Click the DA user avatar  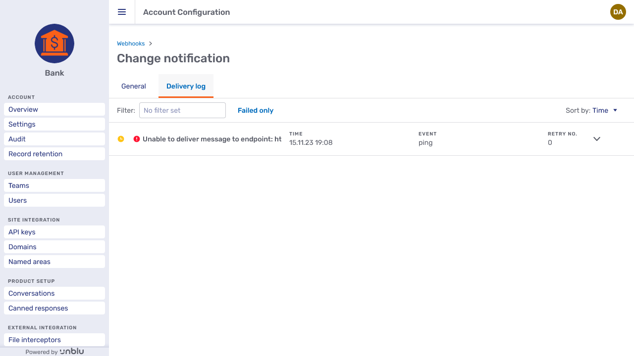pyautogui.click(x=618, y=12)
